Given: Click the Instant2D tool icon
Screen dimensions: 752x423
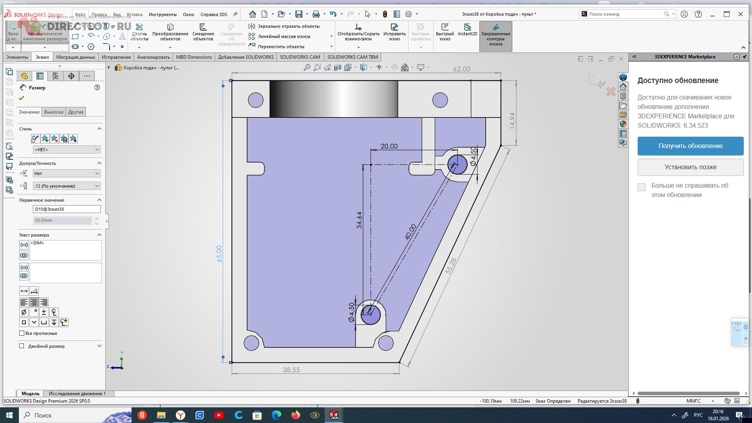Looking at the screenshot, I should click(467, 27).
